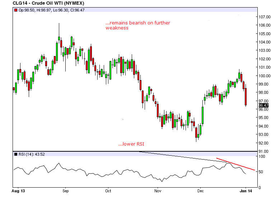271x202 pixels.
Task: Click the red square beside the OHLC values
Action: tap(15, 10)
